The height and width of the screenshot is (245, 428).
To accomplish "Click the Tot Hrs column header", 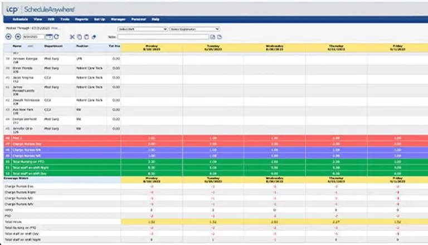I will (114, 46).
